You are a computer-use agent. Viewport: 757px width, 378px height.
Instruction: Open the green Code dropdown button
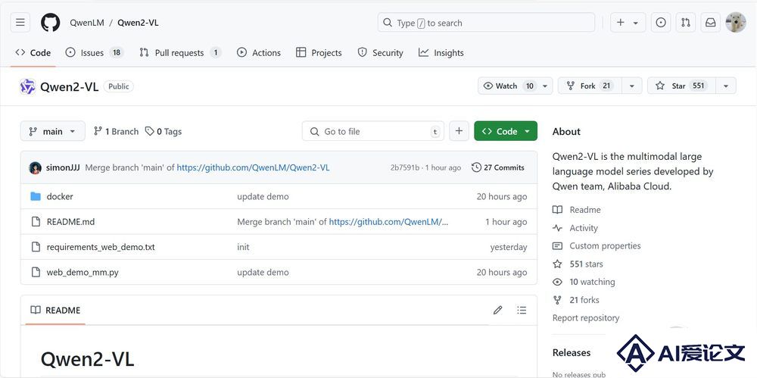coord(506,131)
